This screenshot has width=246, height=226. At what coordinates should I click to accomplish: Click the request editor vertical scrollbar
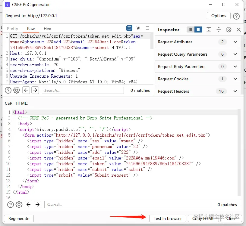[152, 41]
